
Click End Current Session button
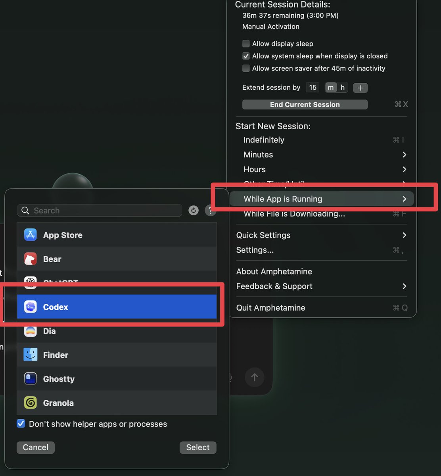click(x=305, y=104)
